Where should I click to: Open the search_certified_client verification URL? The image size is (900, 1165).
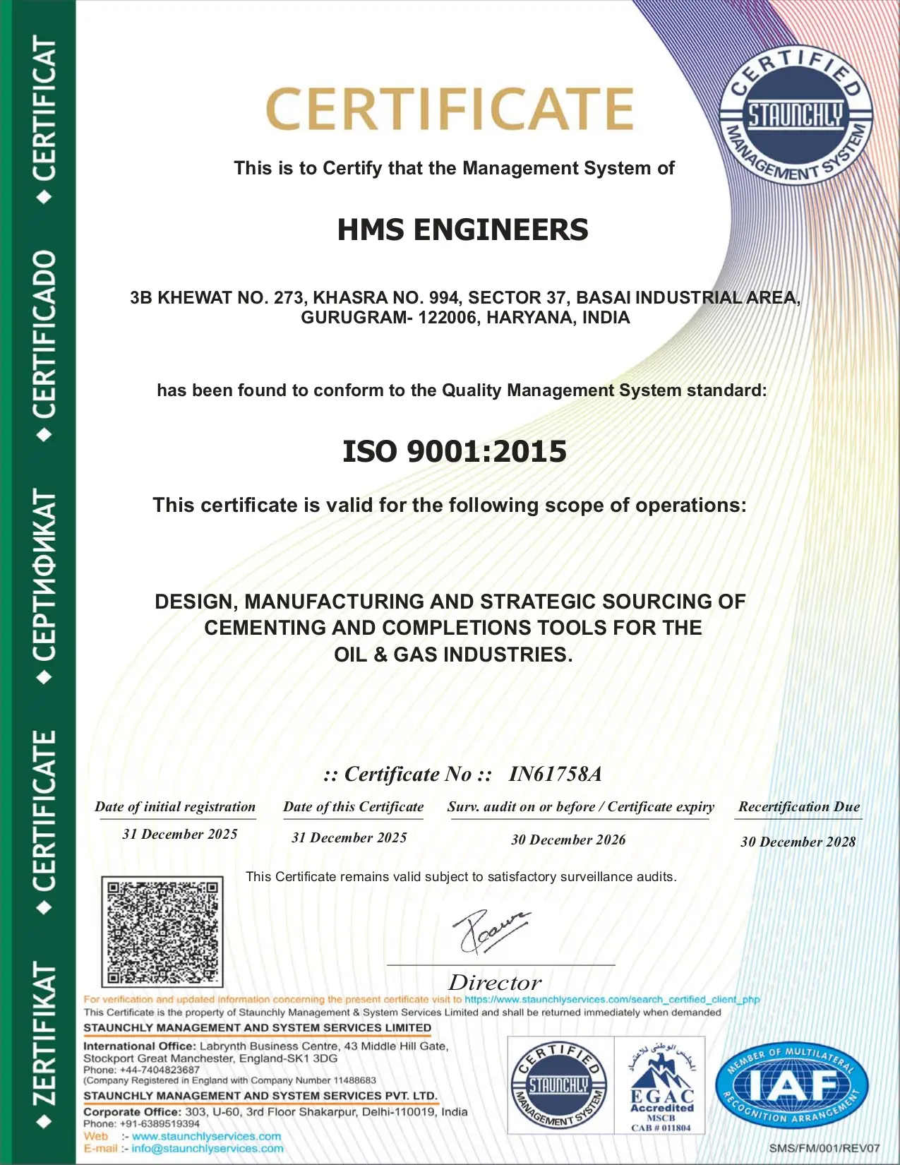pyautogui.click(x=612, y=999)
